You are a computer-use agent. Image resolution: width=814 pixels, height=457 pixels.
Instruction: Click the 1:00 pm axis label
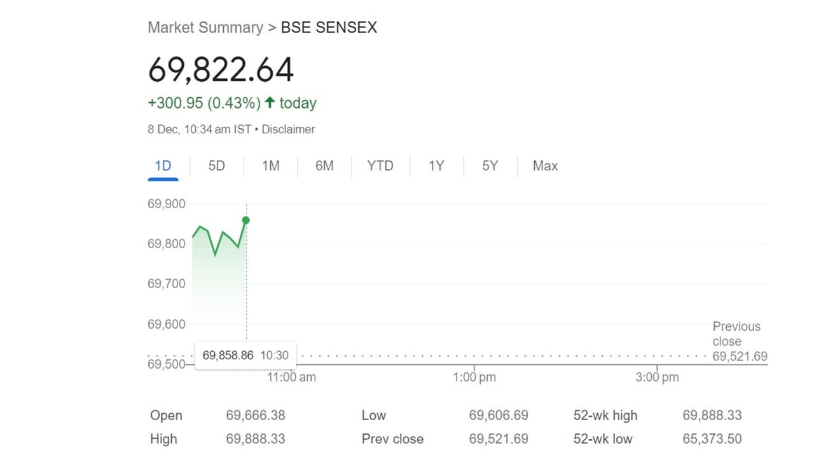474,377
